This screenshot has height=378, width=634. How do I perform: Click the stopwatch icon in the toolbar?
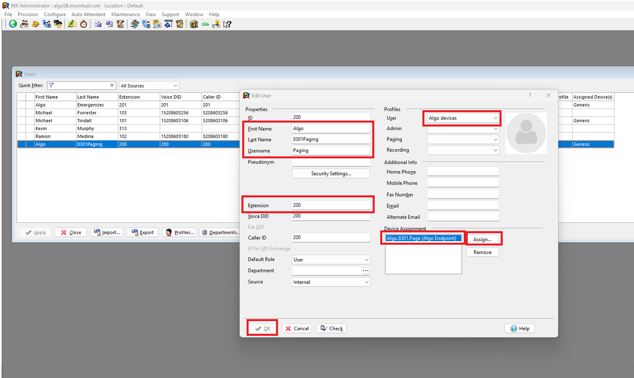click(84, 24)
